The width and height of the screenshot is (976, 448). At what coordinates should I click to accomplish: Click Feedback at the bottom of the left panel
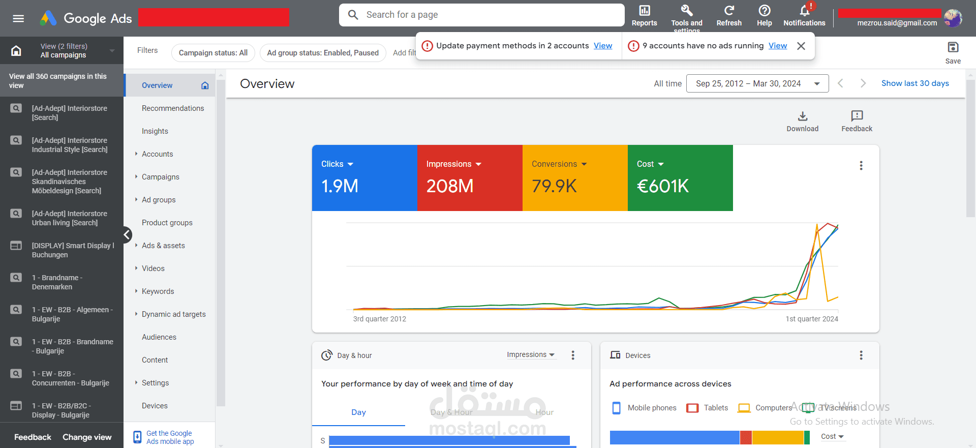(33, 437)
